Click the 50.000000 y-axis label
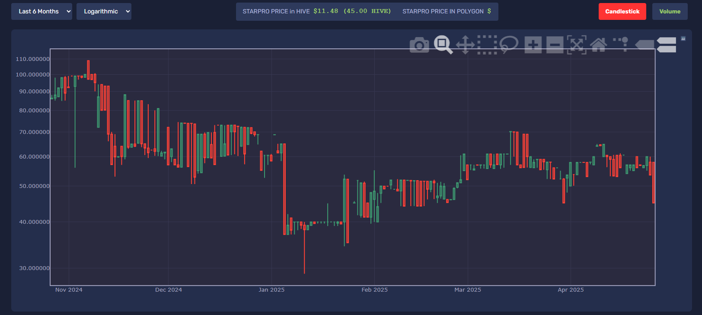 [x=35, y=186]
